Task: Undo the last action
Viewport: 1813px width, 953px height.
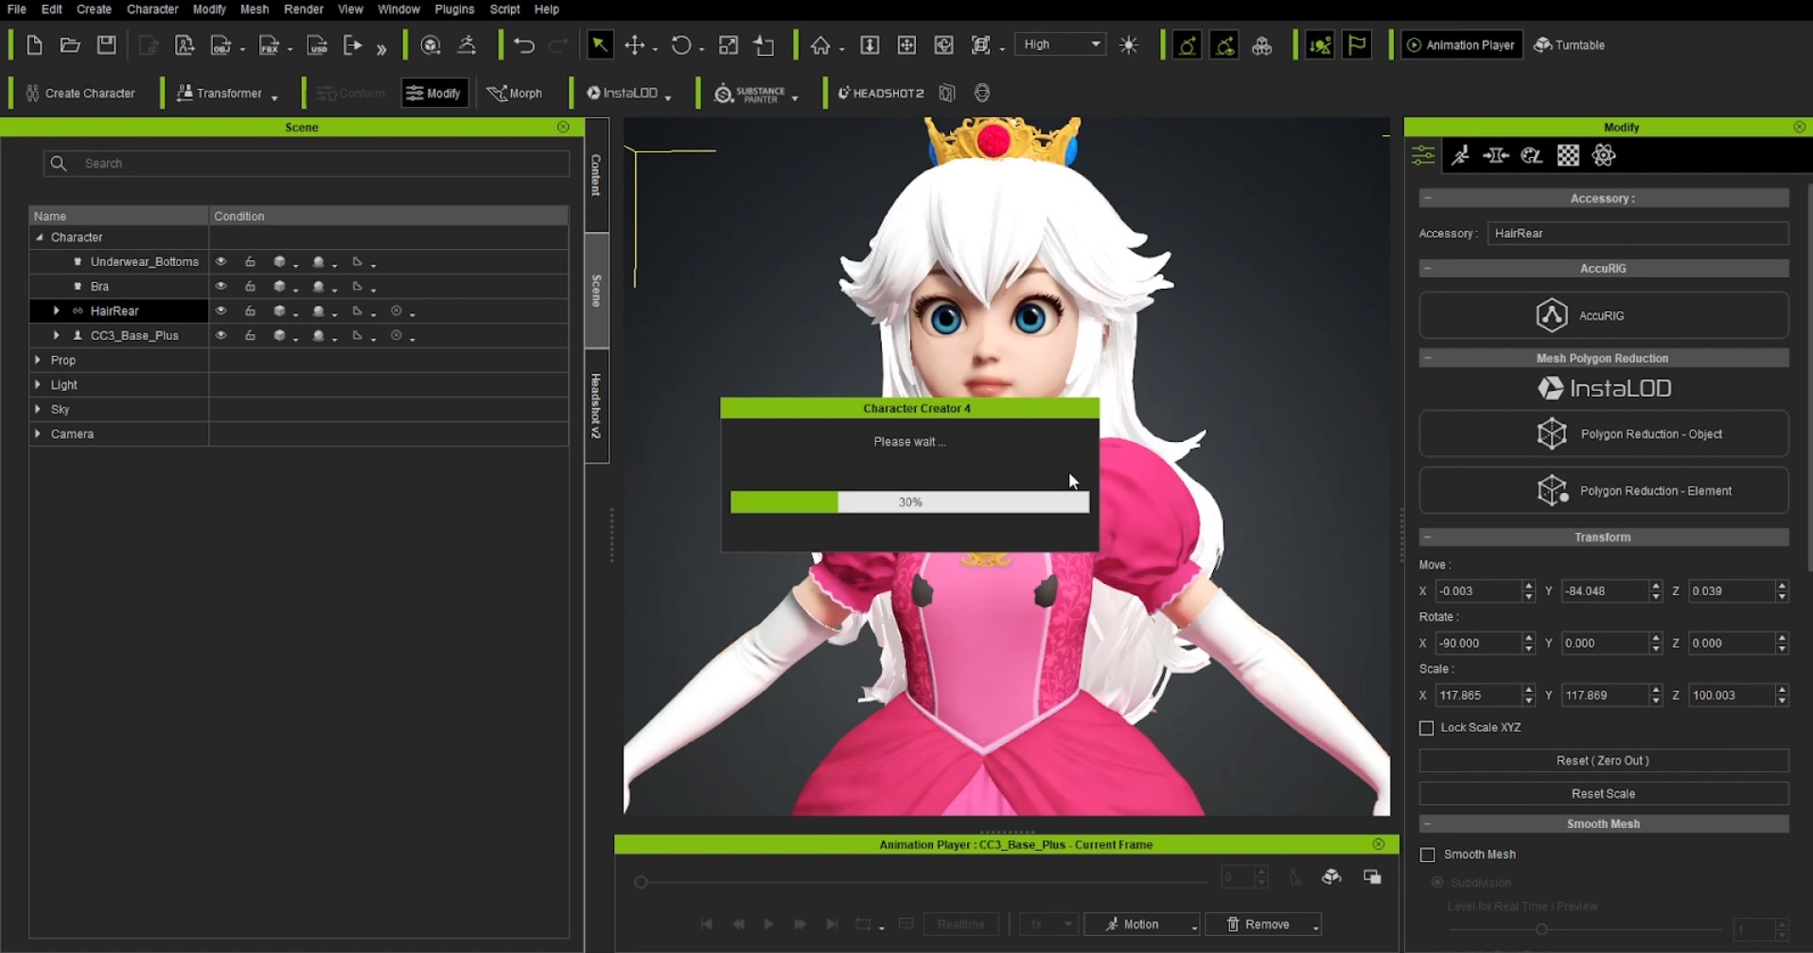Action: [524, 45]
